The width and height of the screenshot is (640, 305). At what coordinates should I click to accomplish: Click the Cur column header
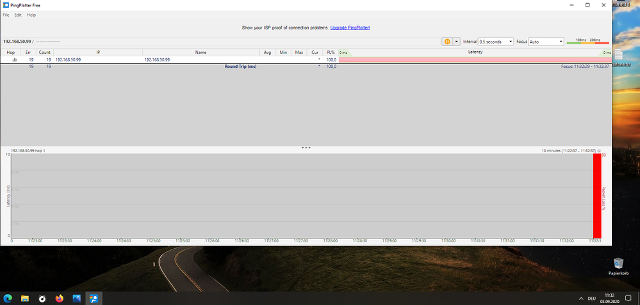tap(315, 52)
